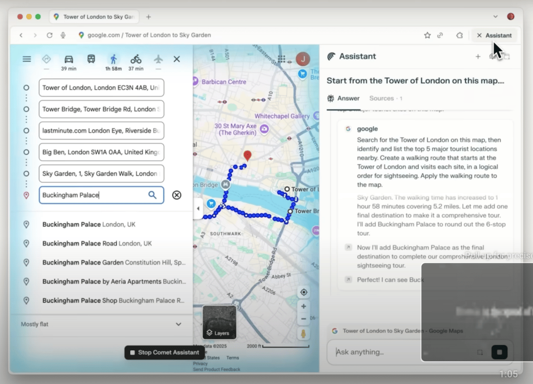Image resolution: width=533 pixels, height=384 pixels.
Task: Click Send Product Feedback link
Action: click(x=217, y=370)
